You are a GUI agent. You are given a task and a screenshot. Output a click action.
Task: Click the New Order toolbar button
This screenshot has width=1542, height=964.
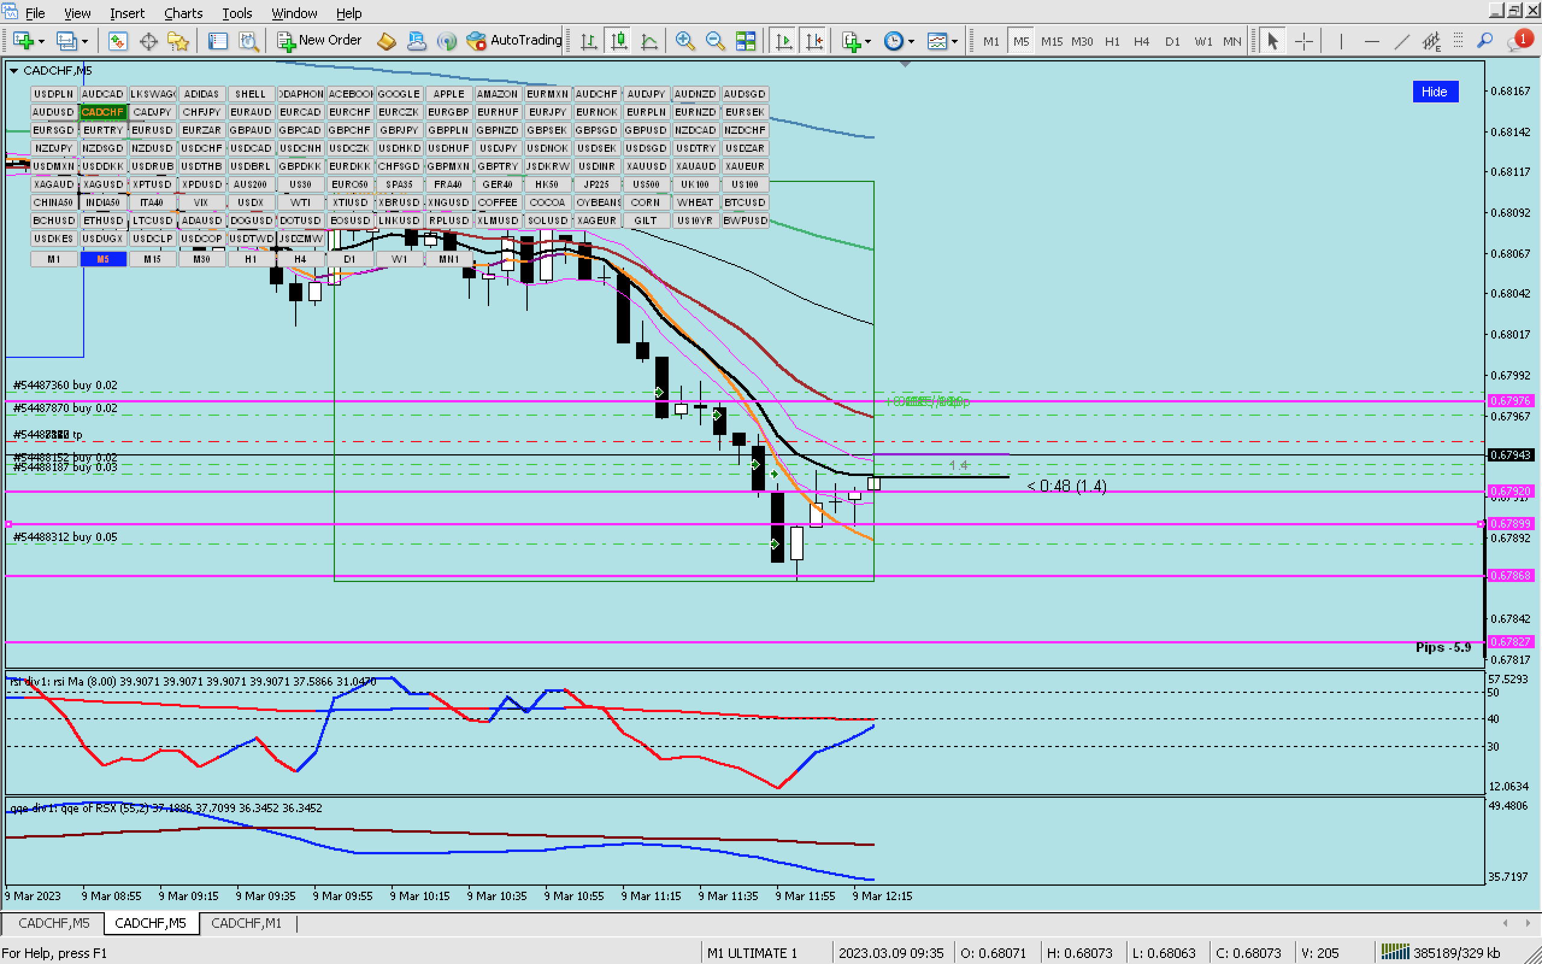click(319, 41)
